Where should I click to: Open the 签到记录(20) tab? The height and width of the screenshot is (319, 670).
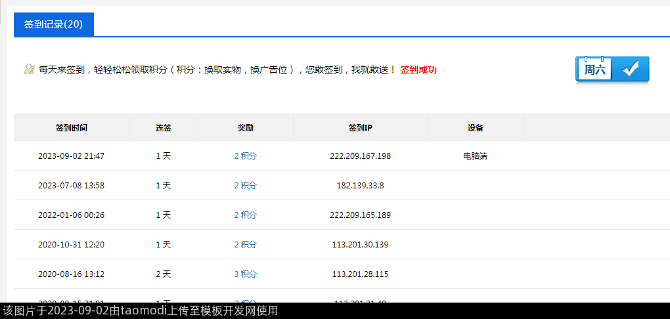(53, 24)
